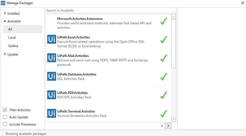
Task: Expand the Update tree node arrow
Action: [x=5, y=54]
